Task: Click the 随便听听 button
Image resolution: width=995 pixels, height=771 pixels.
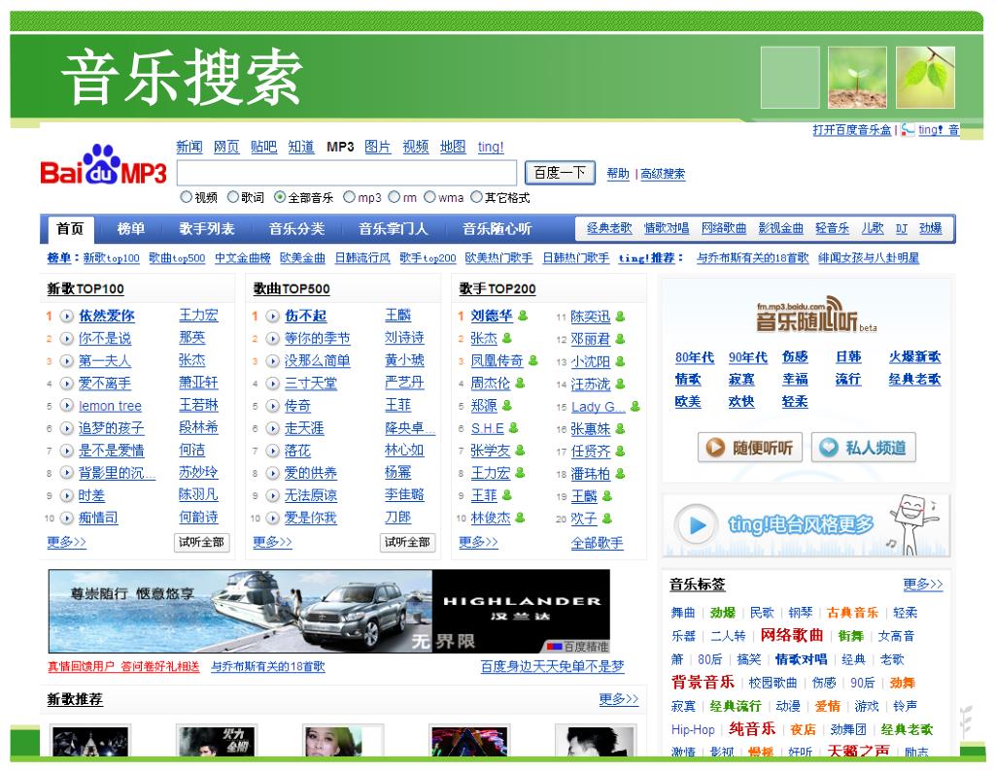Action: pyautogui.click(x=749, y=448)
